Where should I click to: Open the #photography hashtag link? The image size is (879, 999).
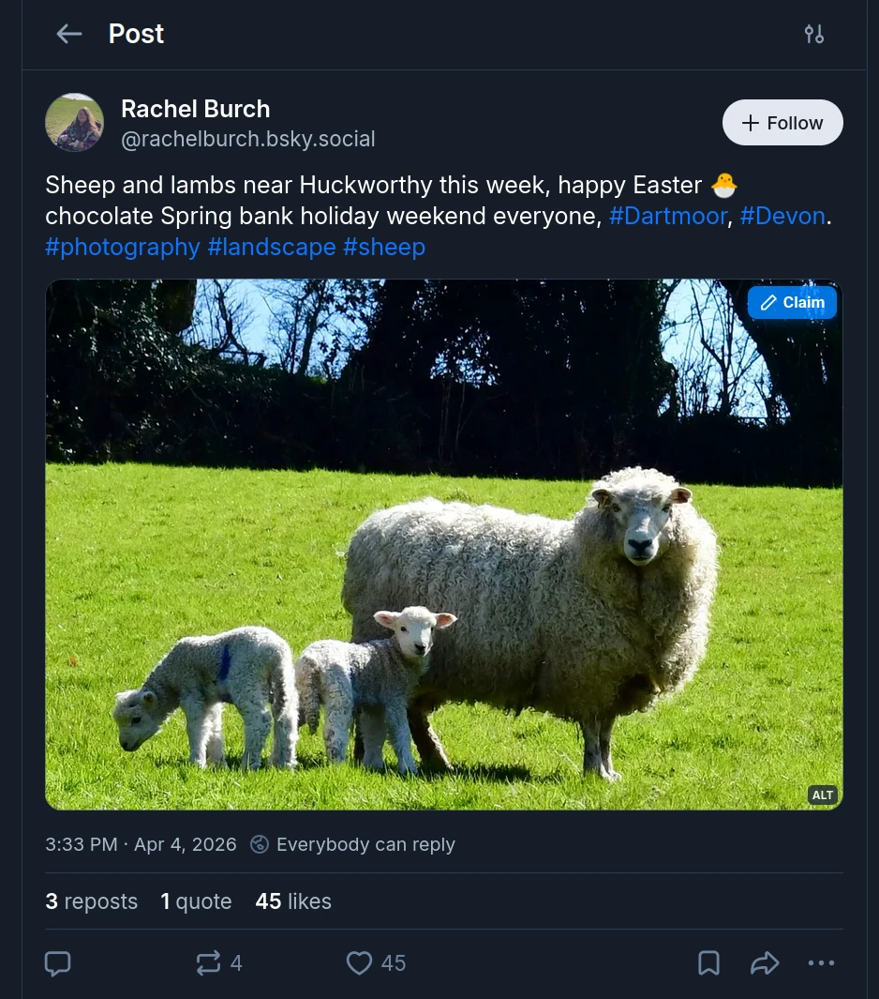[122, 247]
